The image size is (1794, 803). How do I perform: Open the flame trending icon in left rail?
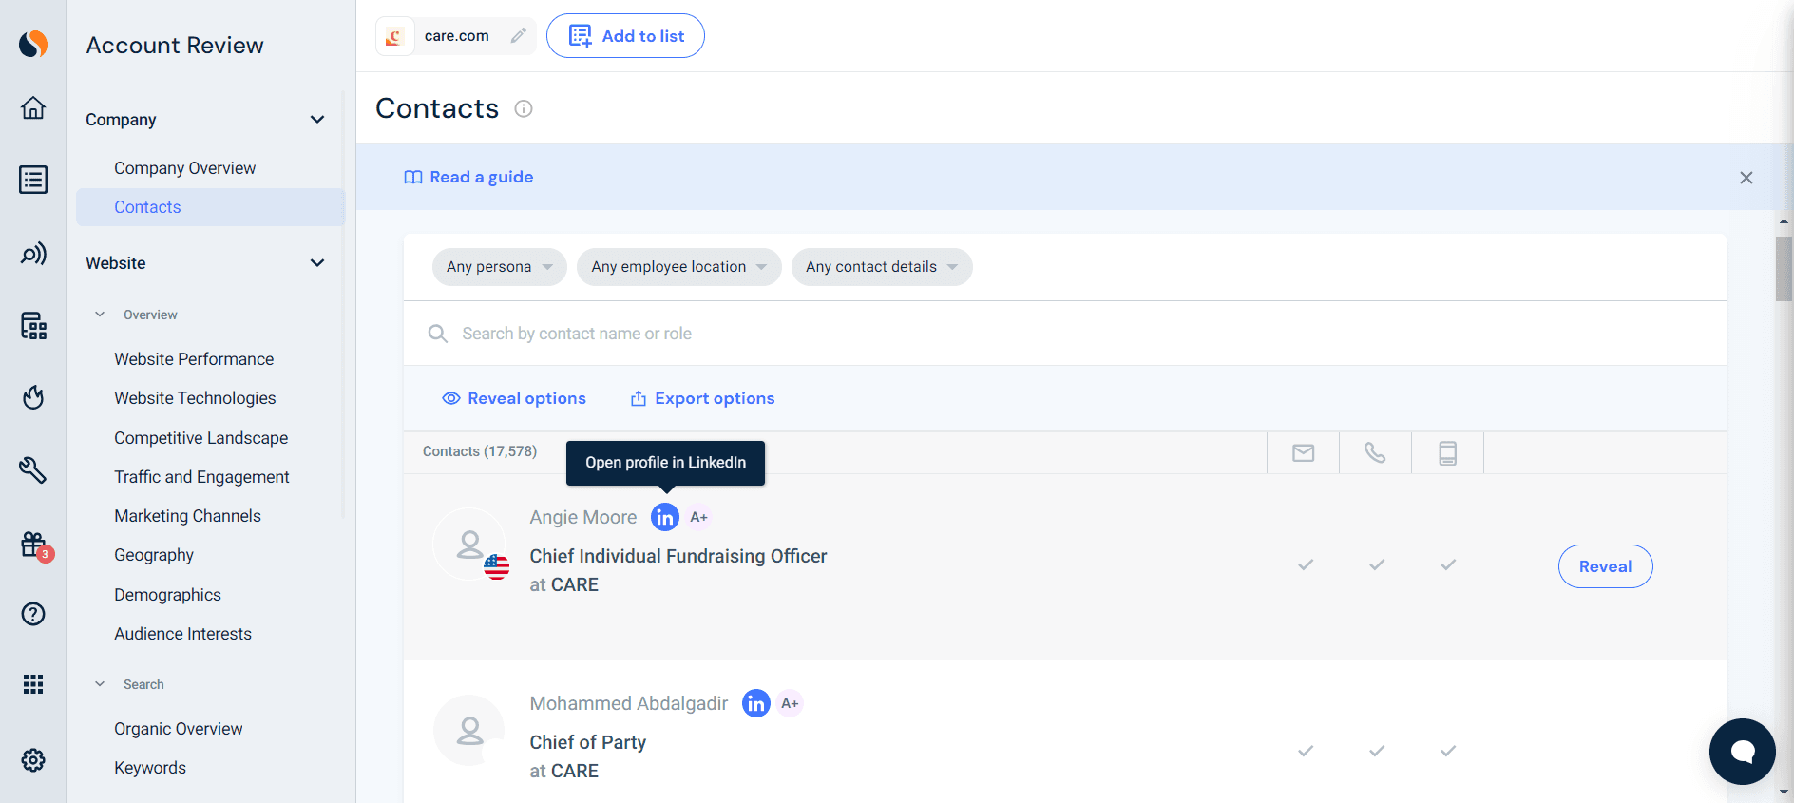[x=33, y=397]
